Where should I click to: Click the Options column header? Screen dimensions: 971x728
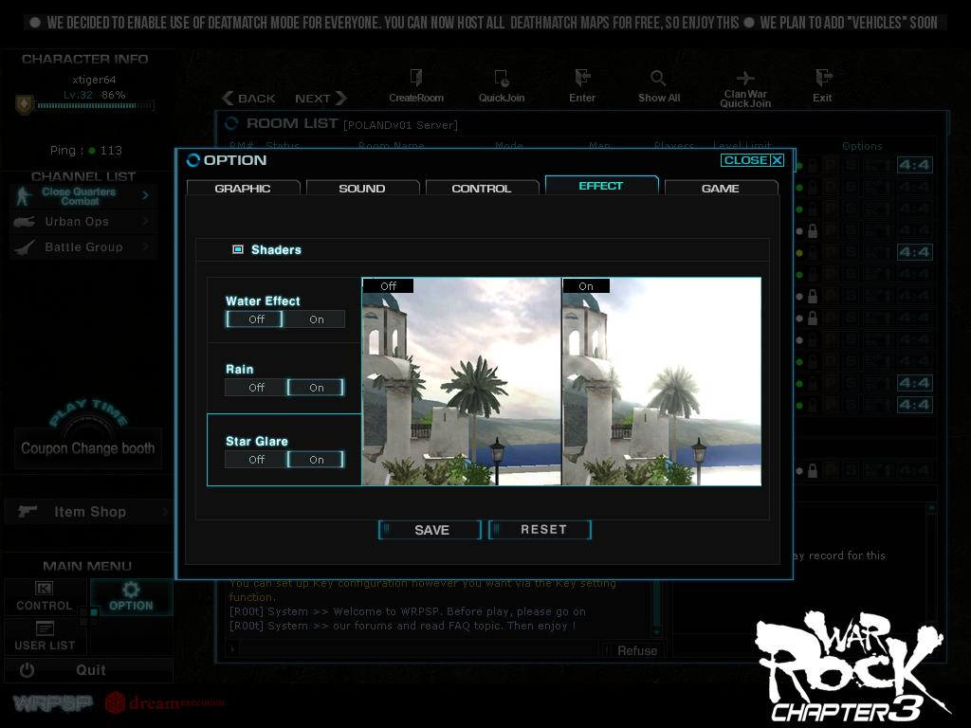pos(862,146)
